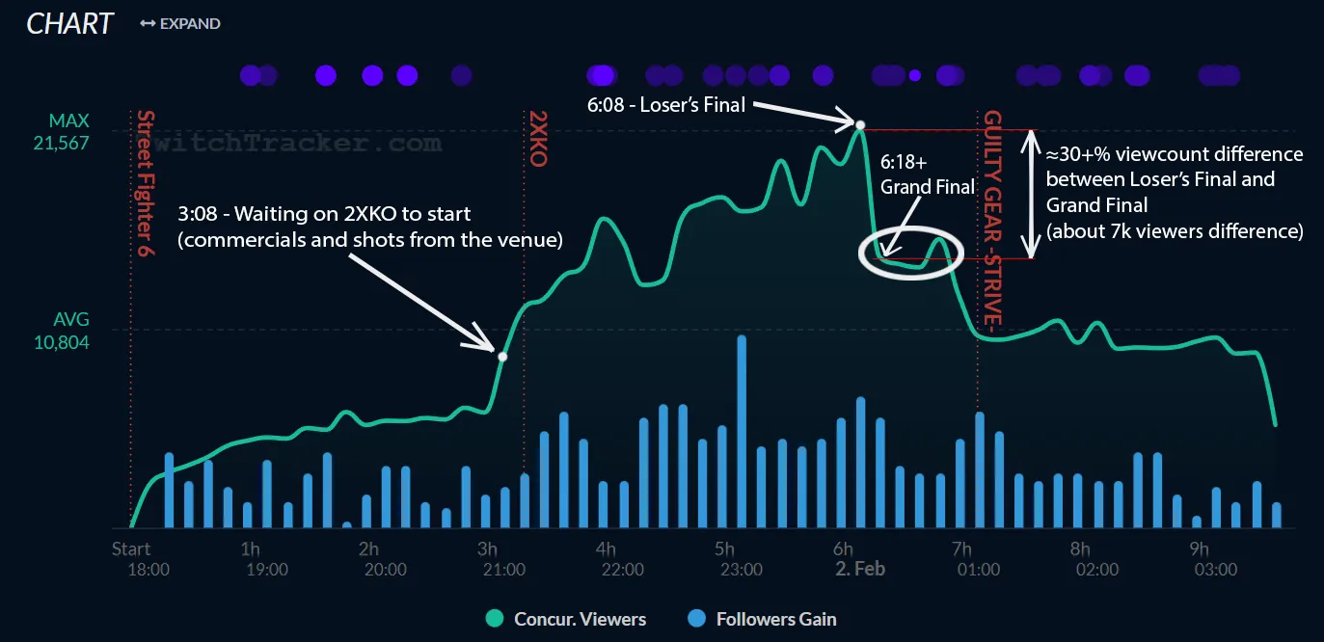
Task: Select the Loser's Final peak point marker
Action: (859, 124)
